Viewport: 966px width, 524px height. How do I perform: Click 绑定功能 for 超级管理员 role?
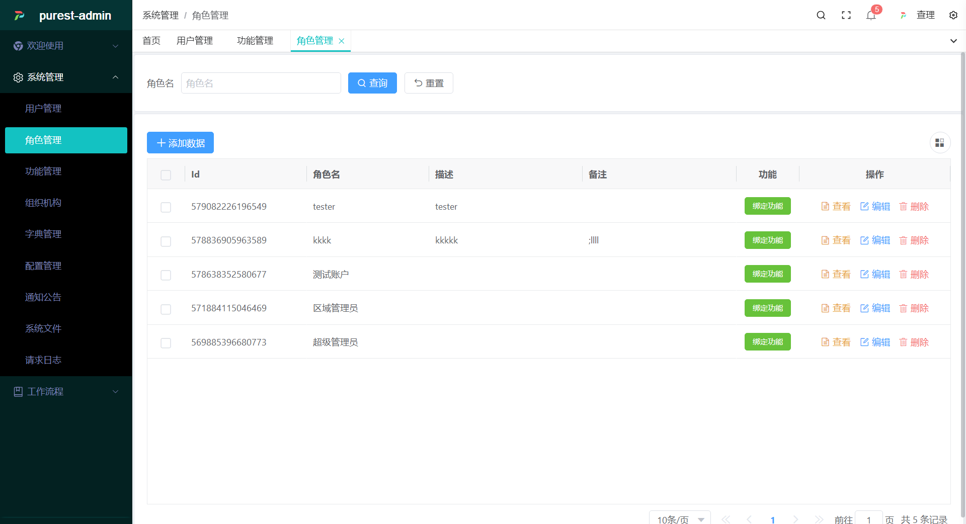pyautogui.click(x=767, y=342)
